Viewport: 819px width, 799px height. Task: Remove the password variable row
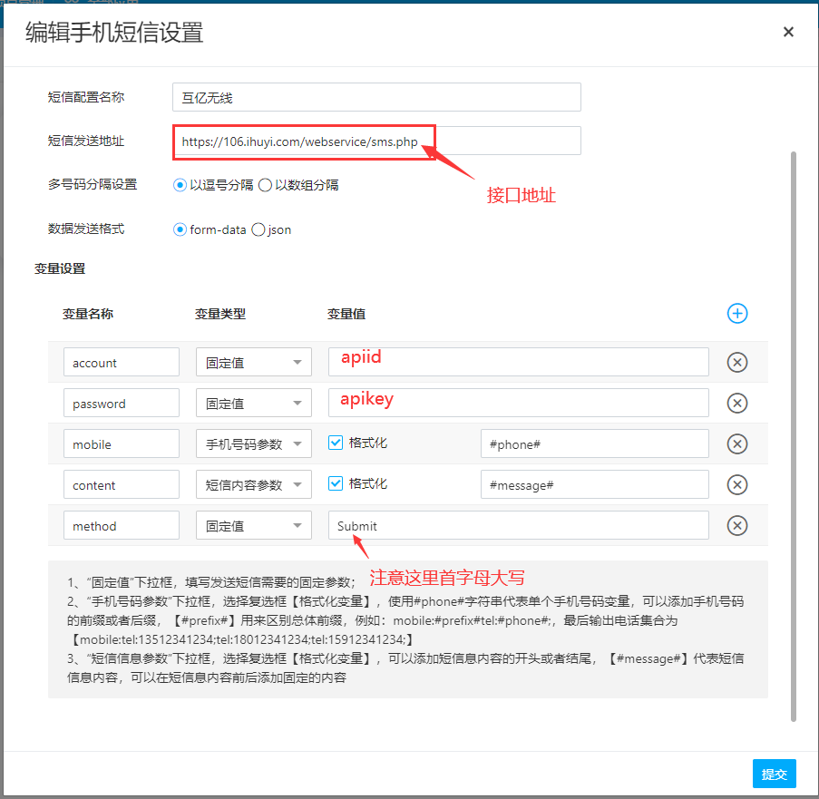tap(737, 403)
